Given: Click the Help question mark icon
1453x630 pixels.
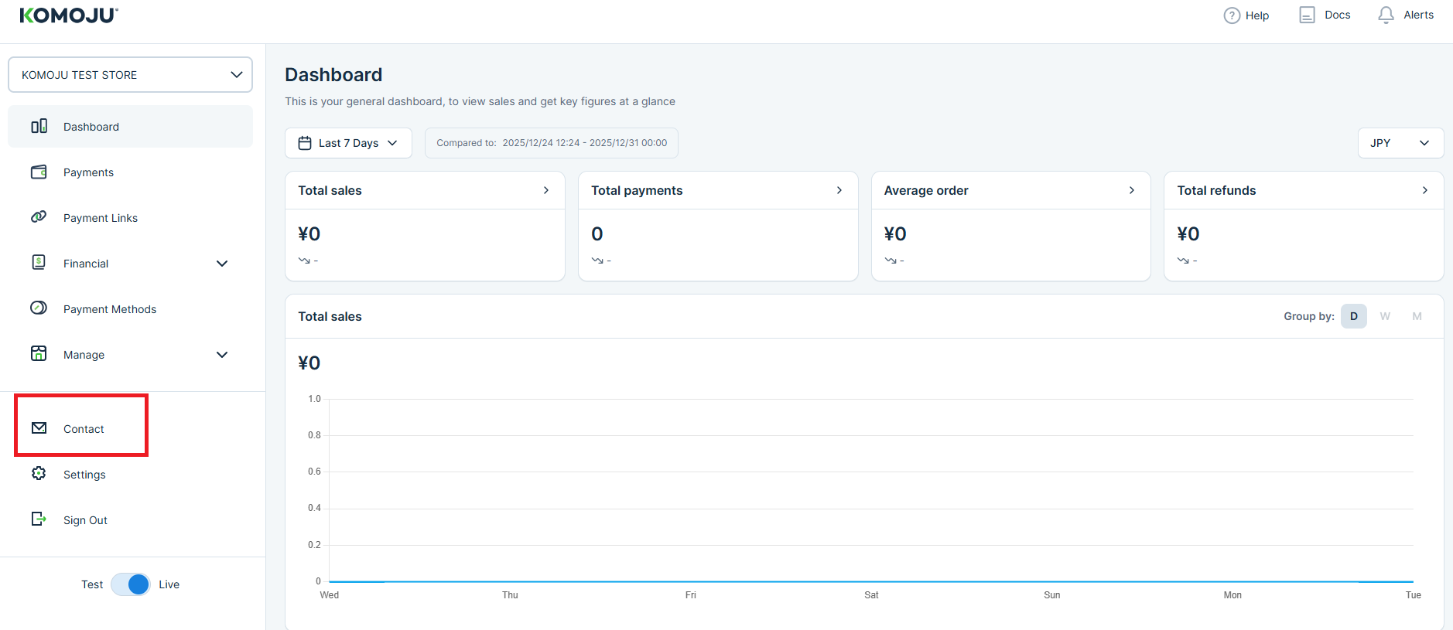Looking at the screenshot, I should [1232, 15].
